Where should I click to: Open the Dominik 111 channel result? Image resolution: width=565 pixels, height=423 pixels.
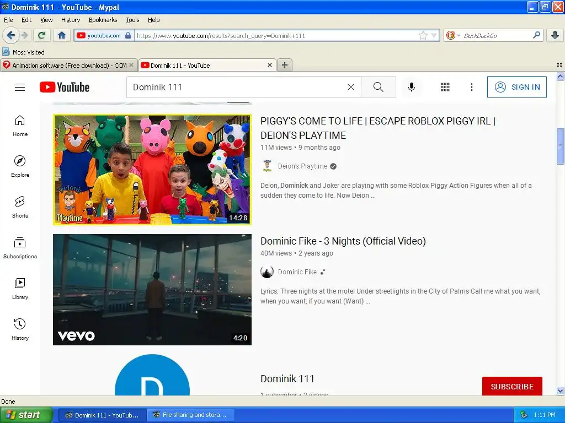(x=287, y=379)
